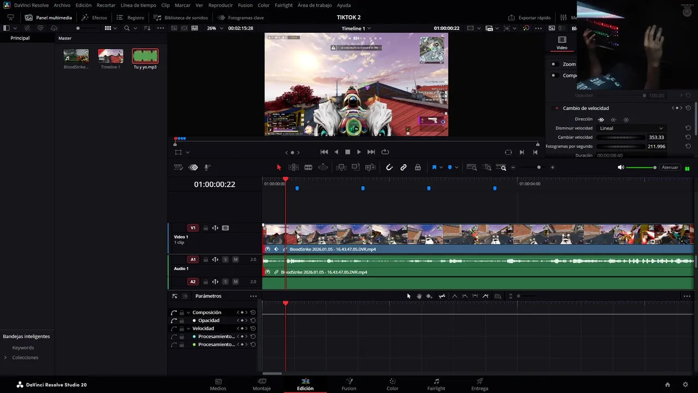Open the viewer zoom 26% dropdown
This screenshot has height=393, width=698.
214,28
